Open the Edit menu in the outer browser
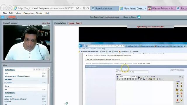 11,13
